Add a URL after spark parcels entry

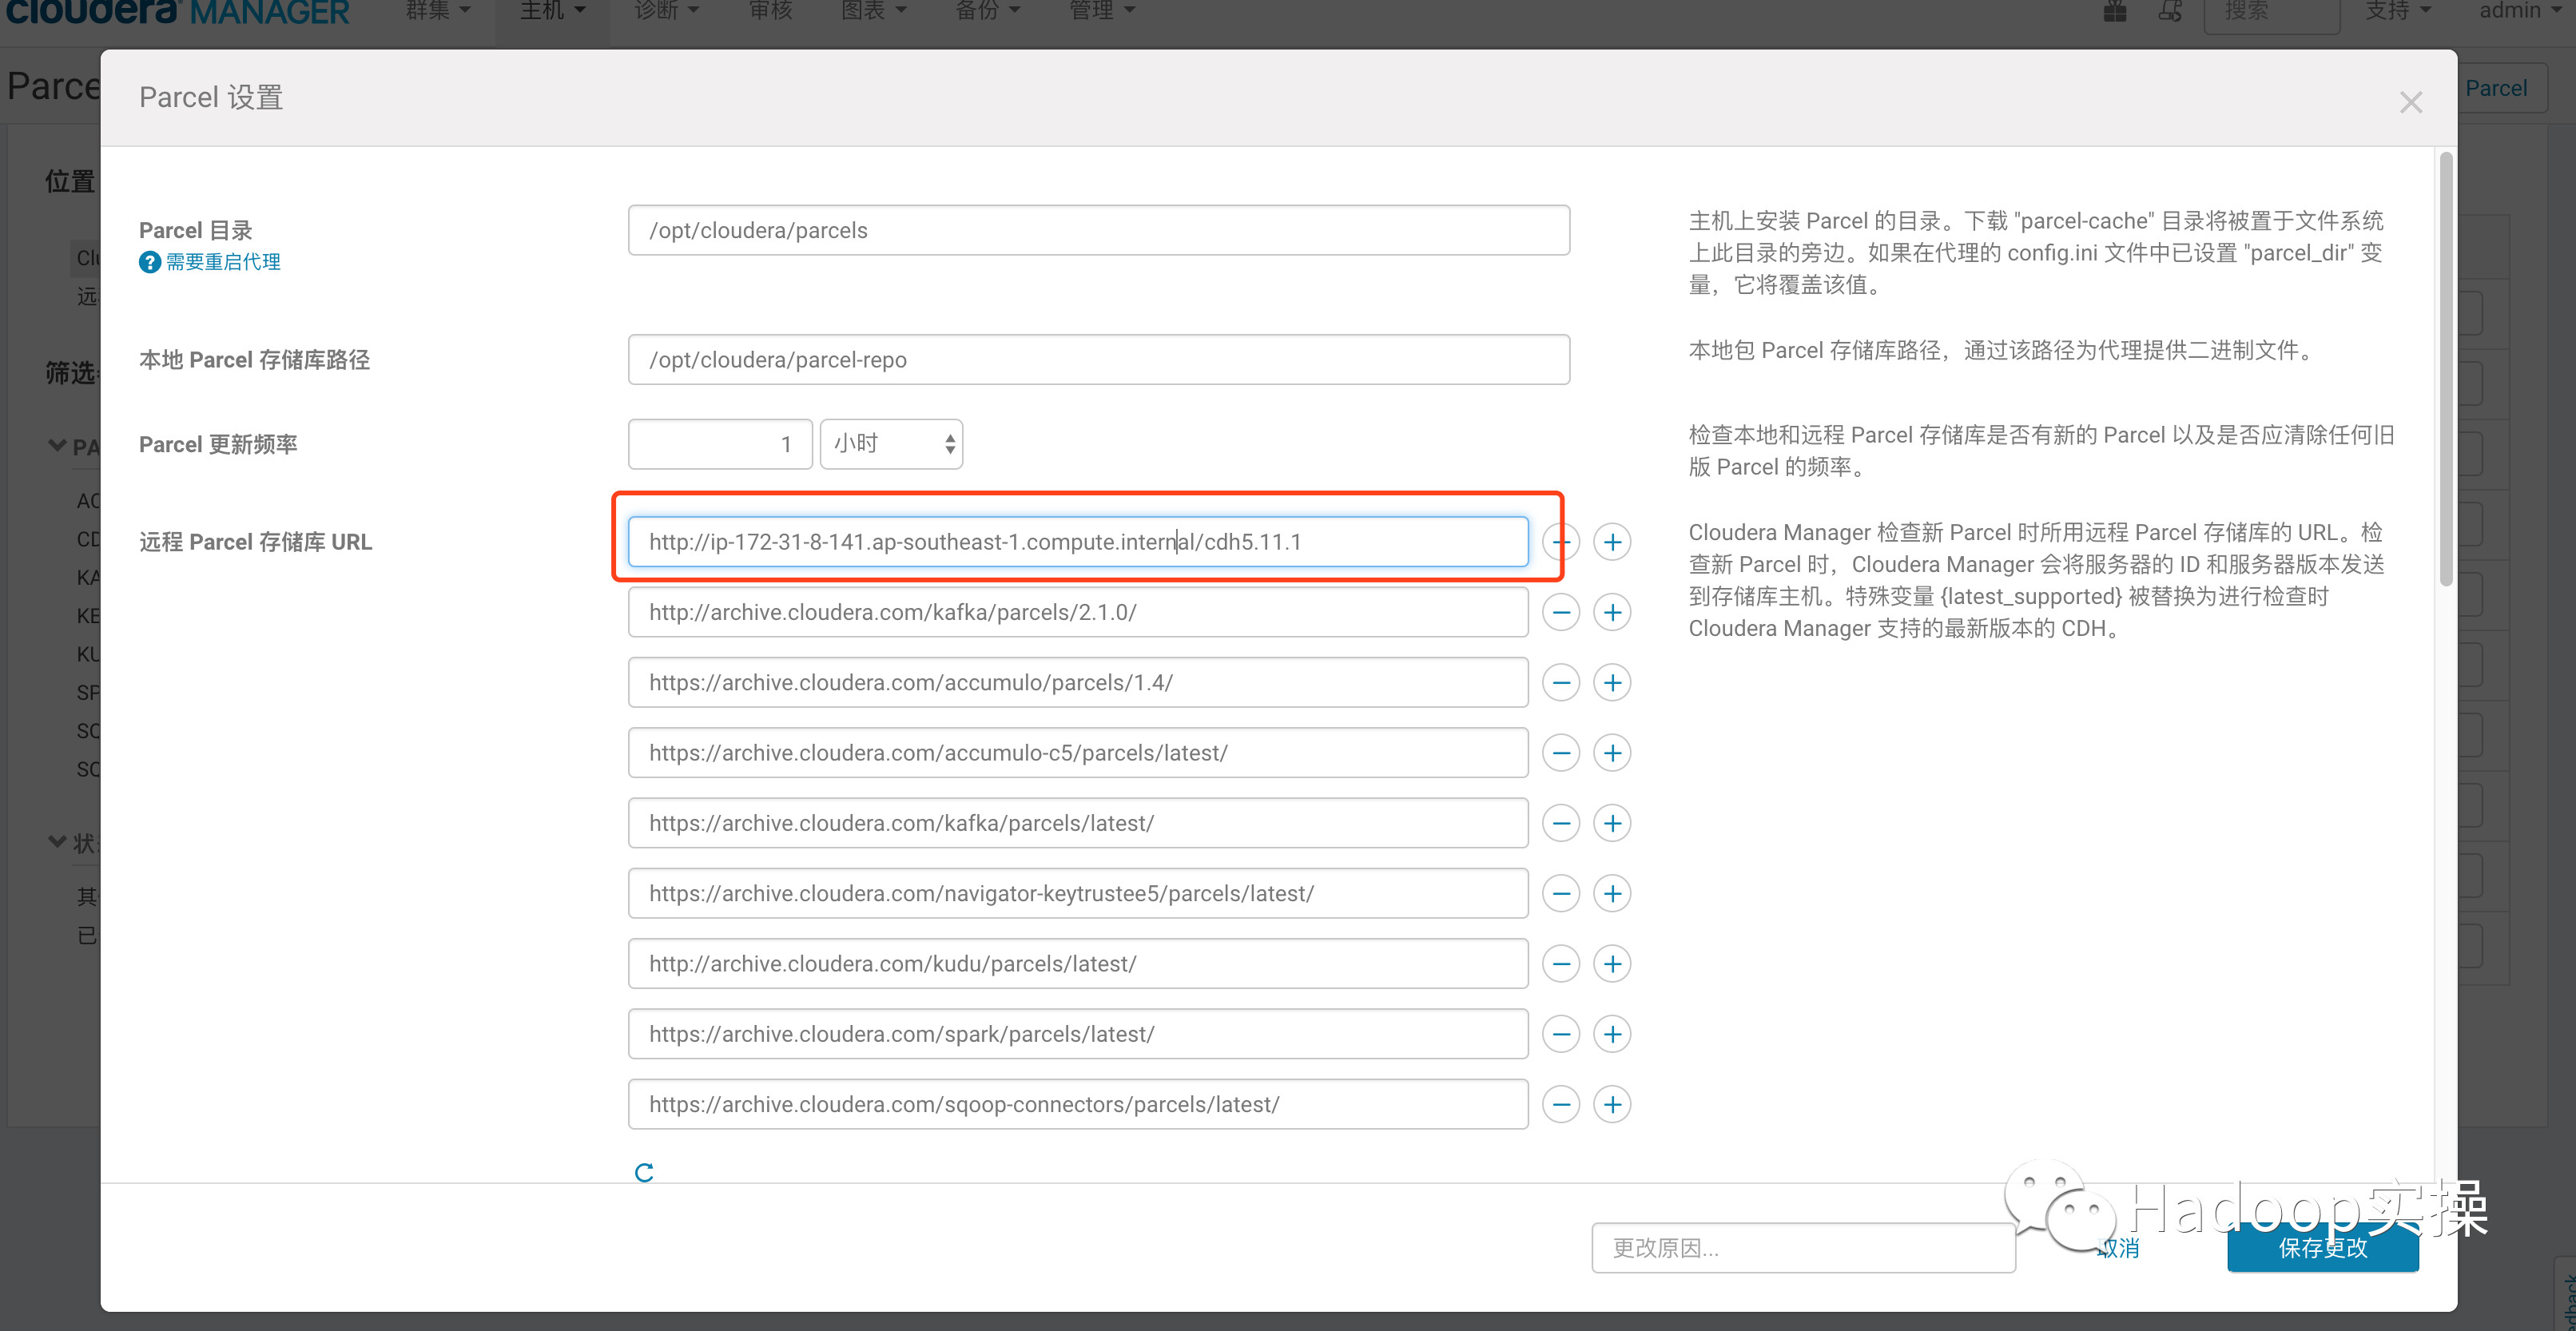point(1612,1034)
